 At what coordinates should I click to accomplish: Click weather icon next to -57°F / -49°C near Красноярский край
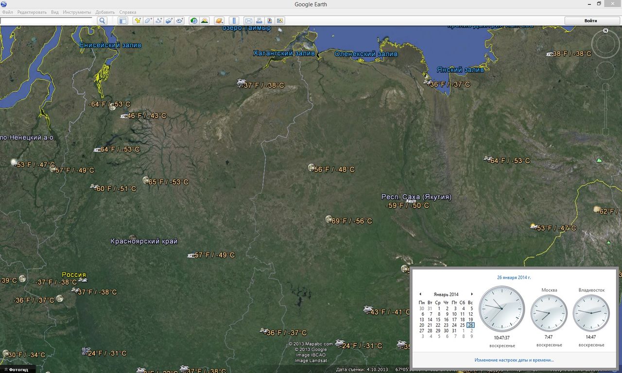192,255
